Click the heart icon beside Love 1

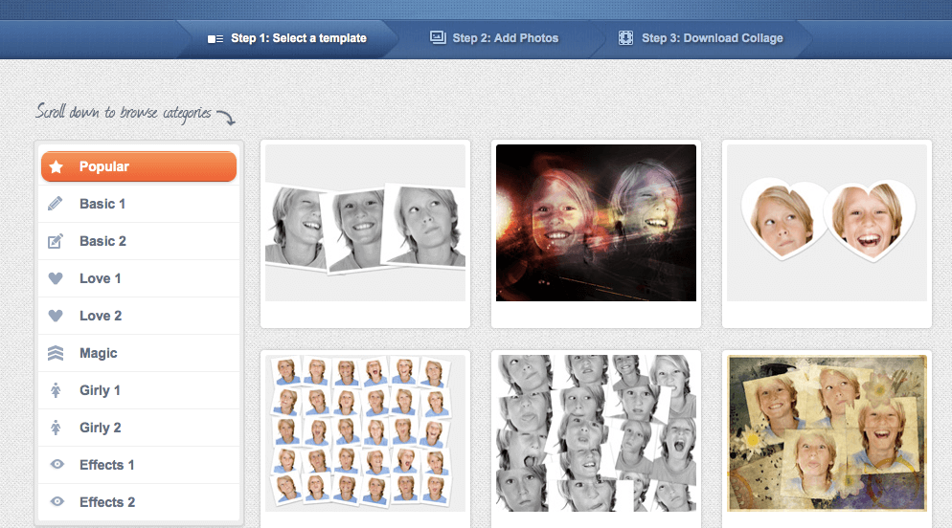pos(57,278)
